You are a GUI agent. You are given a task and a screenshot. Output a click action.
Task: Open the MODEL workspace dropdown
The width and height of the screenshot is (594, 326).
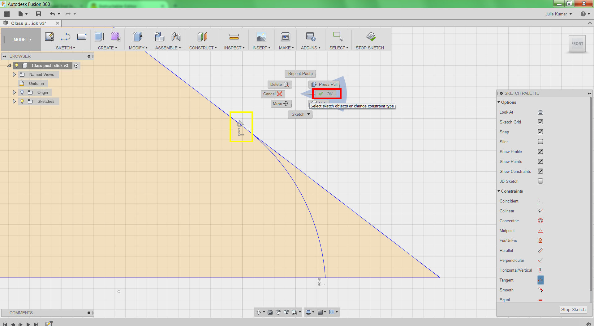(22, 40)
